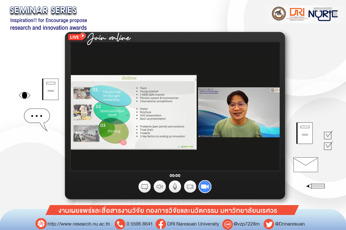Click the "I-NEW GEN inventor" bullet

[152, 95]
